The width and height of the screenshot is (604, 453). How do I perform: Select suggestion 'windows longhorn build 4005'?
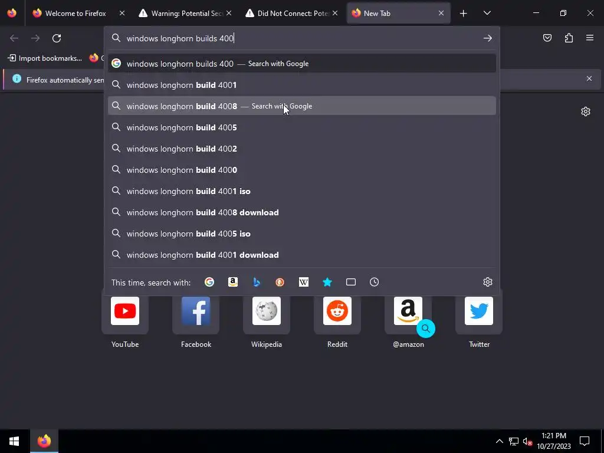point(302,127)
